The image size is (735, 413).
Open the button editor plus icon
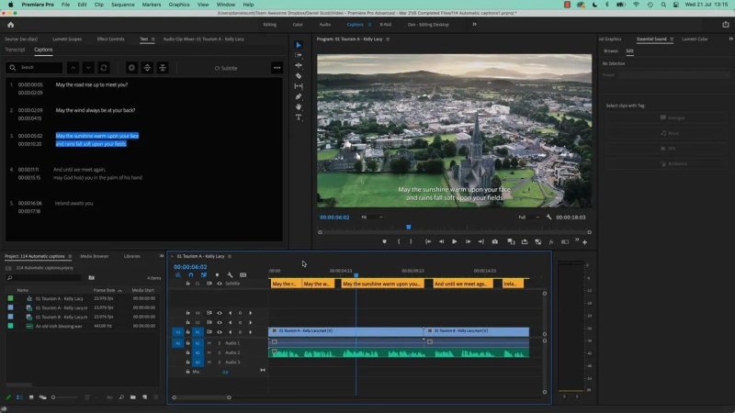coord(584,242)
